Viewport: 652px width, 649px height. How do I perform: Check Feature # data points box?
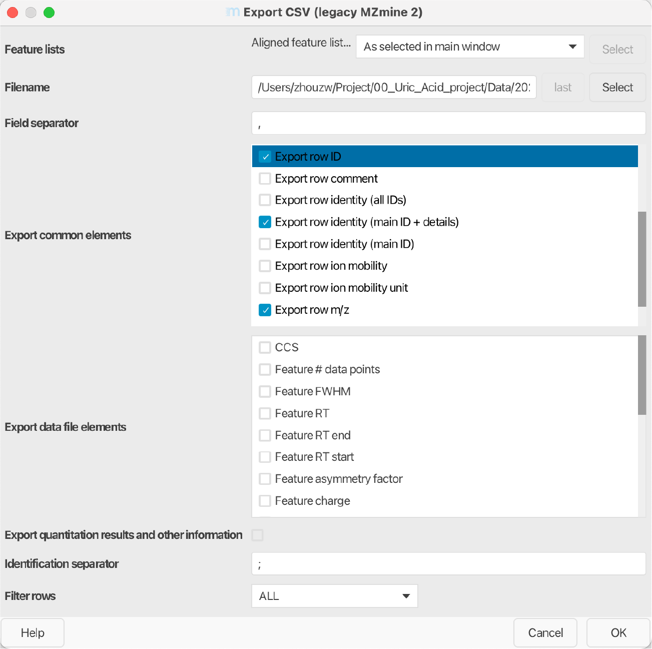point(265,369)
